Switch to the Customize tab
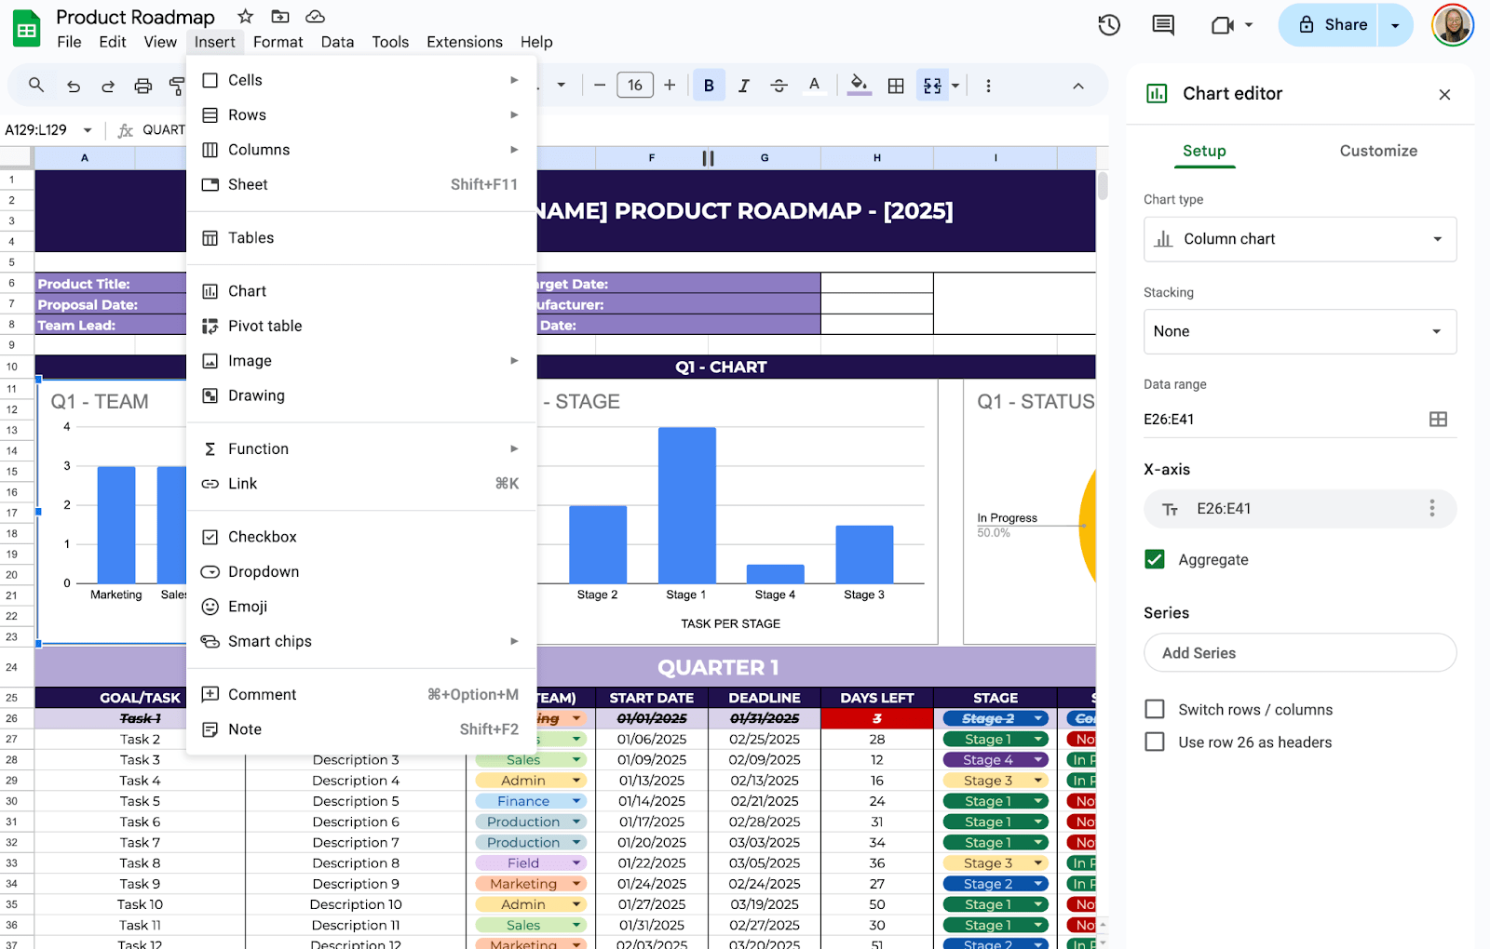The width and height of the screenshot is (1490, 949). 1378,151
